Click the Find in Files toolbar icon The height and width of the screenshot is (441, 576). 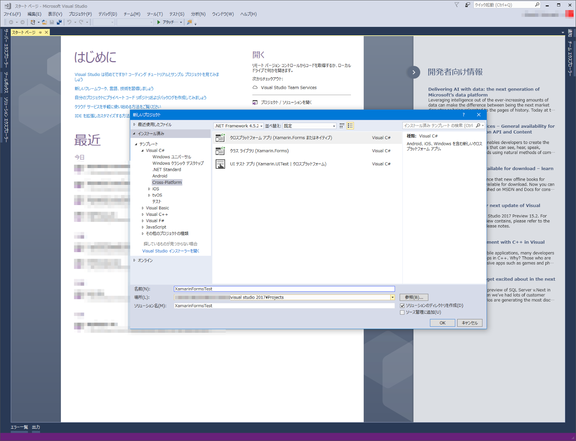pos(189,22)
